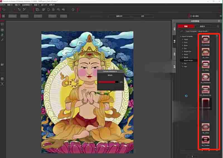Click Morph Mouth in the breadcrumb path
The image size is (223, 158).
[x=203, y=31]
